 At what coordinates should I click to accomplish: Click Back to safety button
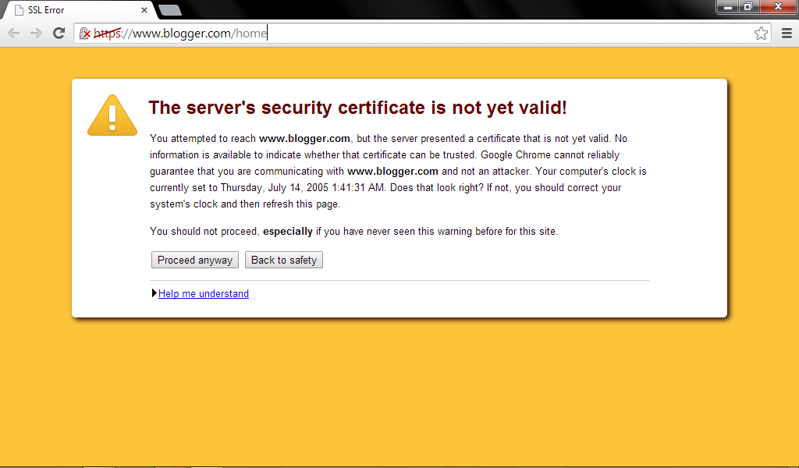click(284, 260)
